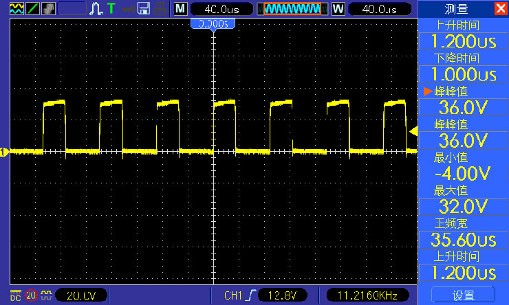Click the red circled 20 icon

[x=31, y=295]
